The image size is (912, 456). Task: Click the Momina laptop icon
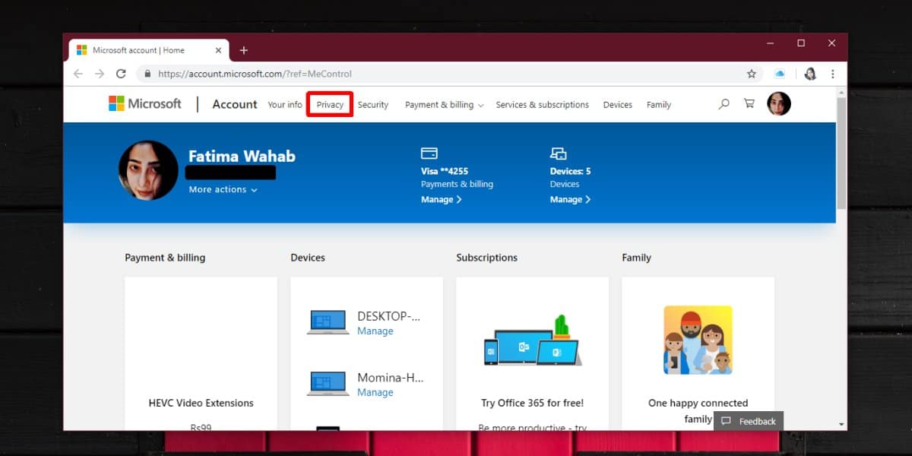click(328, 384)
